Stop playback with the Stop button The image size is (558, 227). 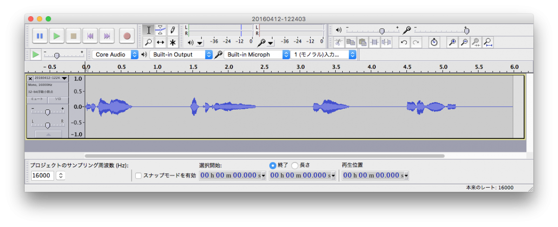point(73,36)
